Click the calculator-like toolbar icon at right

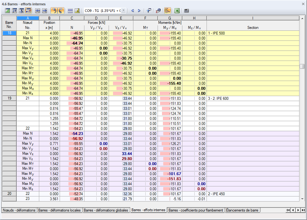tap(186, 11)
